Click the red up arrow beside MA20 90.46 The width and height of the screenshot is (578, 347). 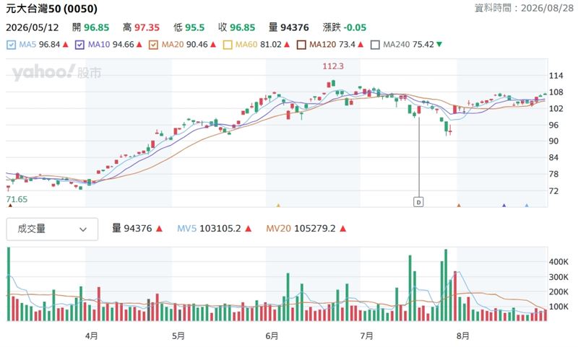213,45
